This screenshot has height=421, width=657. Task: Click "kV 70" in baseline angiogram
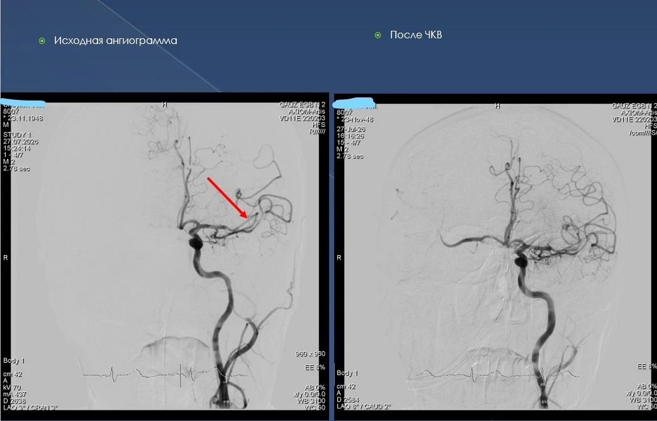(12, 388)
